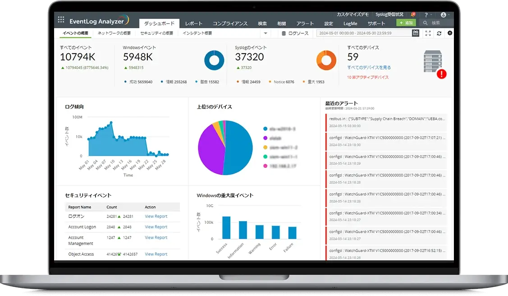Toggle fullscreen dashboard view icon

428,33
